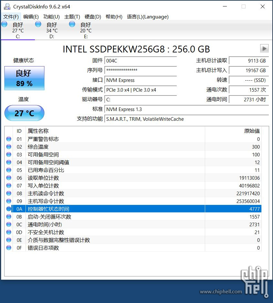
Task: Click the status orb for attribute 07
Action: pyautogui.click(x=9, y=185)
